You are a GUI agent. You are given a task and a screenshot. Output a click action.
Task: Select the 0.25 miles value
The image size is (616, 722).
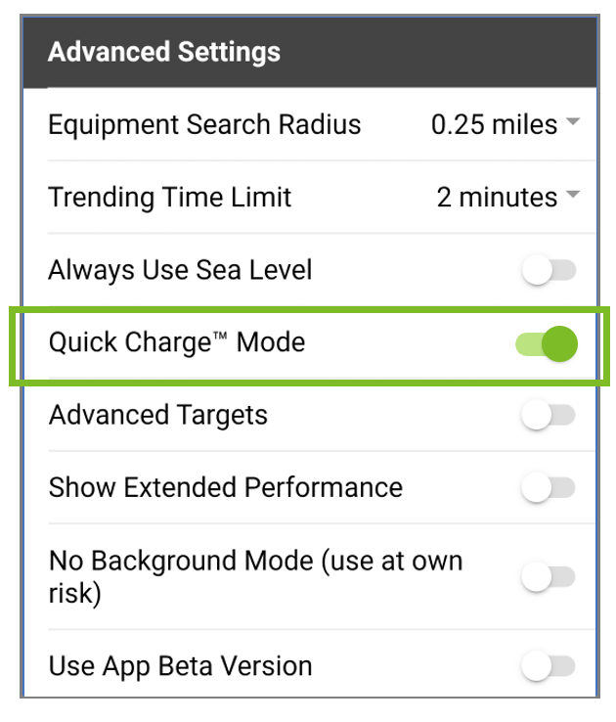point(494,125)
